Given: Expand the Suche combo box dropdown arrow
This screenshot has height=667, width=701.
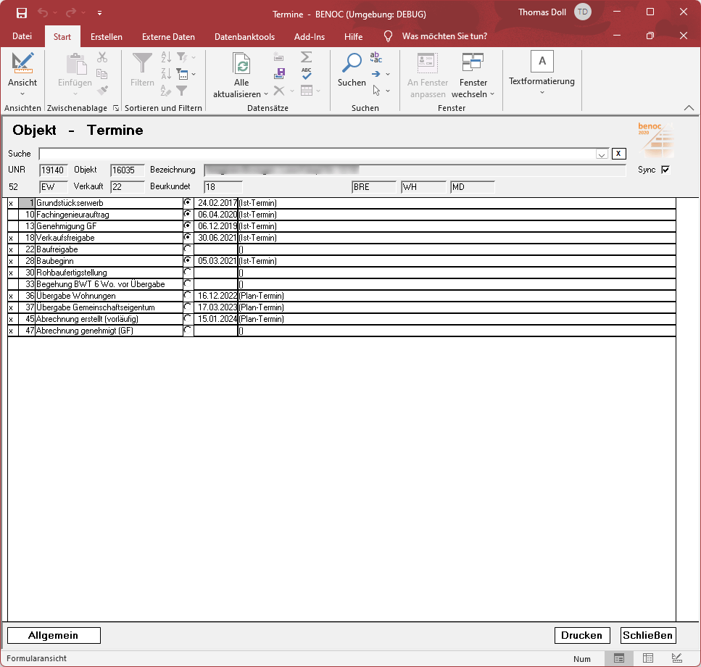Looking at the screenshot, I should pyautogui.click(x=601, y=154).
